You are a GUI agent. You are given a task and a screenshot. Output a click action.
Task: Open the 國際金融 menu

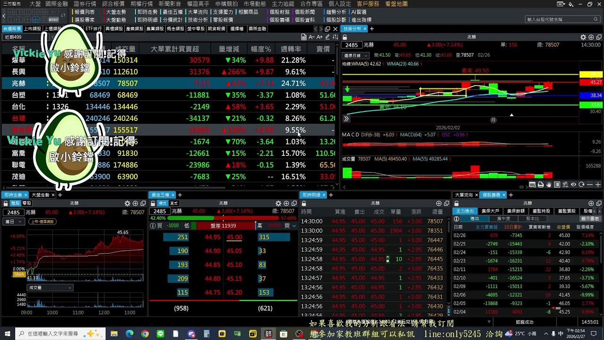pos(57,4)
